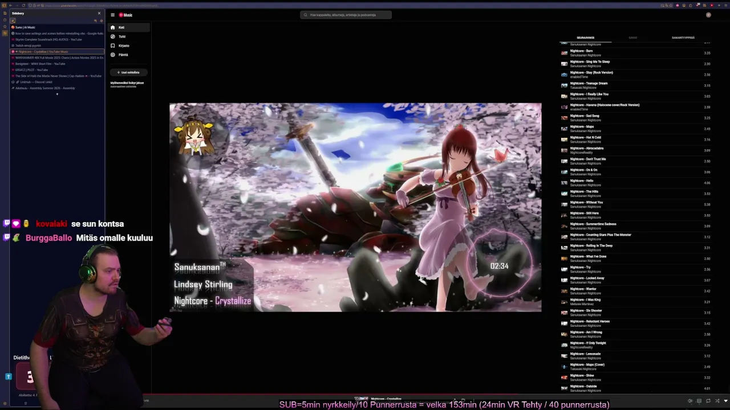Switch to Sanat (Lyrics) tab

pyautogui.click(x=632, y=38)
